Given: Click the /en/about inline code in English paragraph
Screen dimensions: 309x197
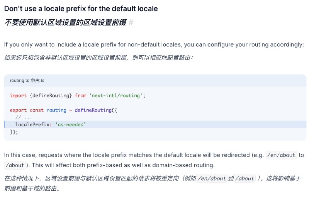Looking at the screenshot, I should click(281, 155).
